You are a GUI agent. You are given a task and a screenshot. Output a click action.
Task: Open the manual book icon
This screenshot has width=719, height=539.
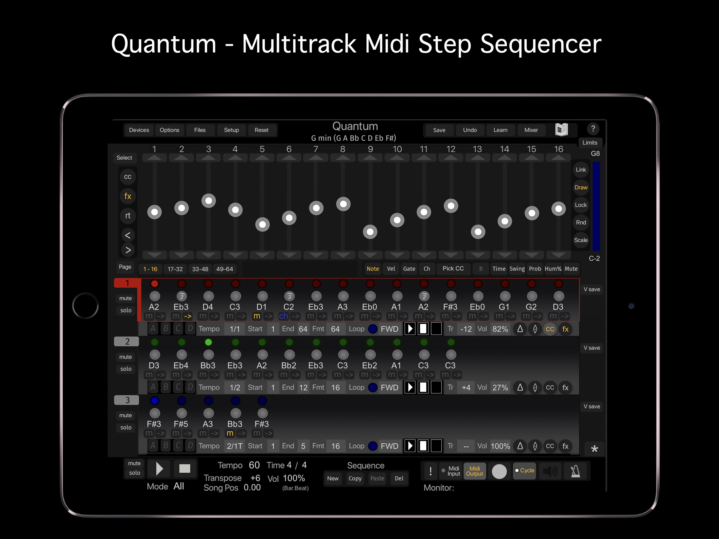click(x=561, y=130)
